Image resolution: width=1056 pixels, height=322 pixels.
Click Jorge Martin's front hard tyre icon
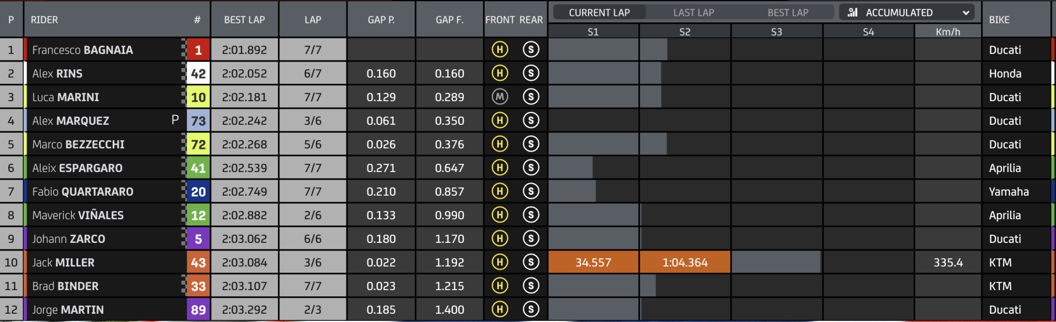(x=499, y=310)
